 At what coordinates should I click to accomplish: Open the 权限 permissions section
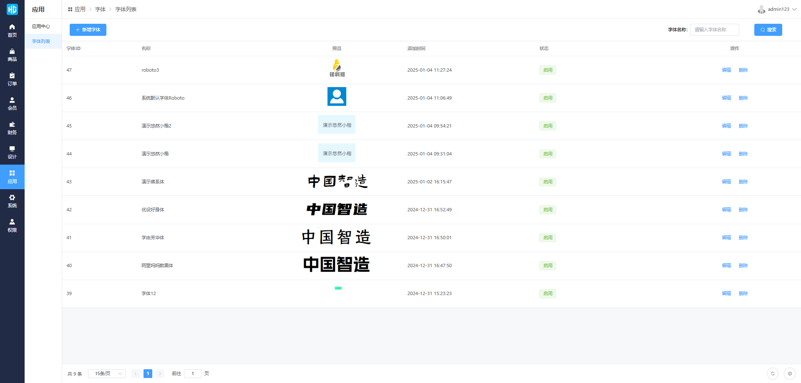tap(12, 225)
